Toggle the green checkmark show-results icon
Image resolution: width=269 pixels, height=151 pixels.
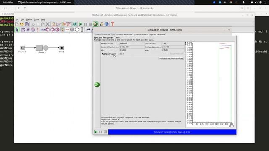click(95, 24)
